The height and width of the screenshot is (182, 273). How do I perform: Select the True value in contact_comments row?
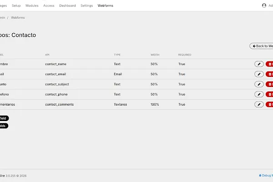click(x=182, y=105)
